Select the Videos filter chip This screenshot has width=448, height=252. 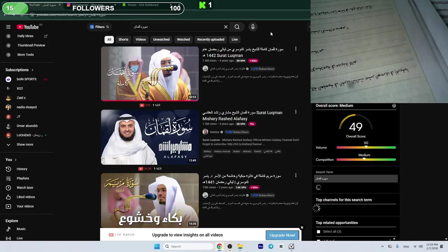point(141,40)
